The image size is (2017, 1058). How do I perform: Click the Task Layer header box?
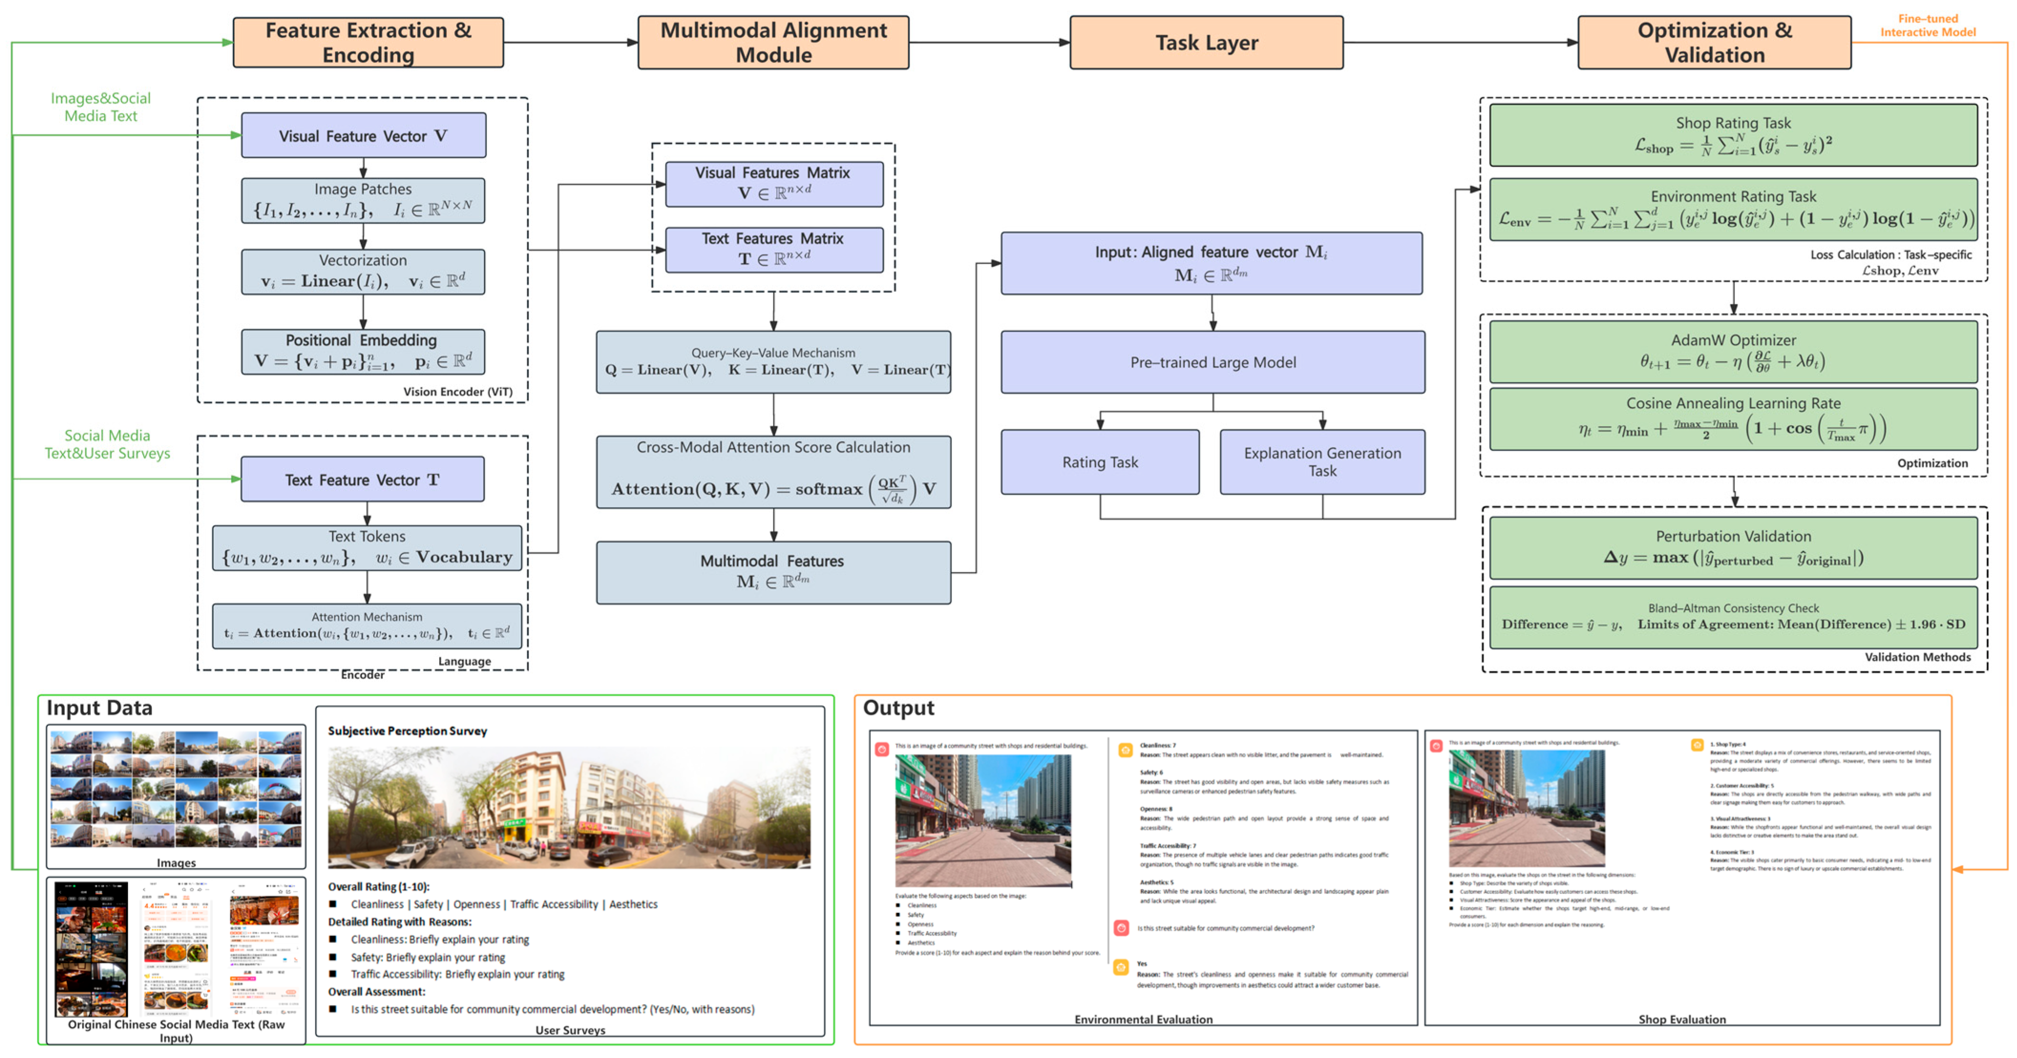1206,43
